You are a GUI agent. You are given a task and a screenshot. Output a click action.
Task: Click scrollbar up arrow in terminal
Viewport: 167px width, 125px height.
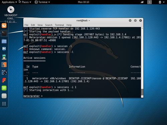tap(142, 28)
